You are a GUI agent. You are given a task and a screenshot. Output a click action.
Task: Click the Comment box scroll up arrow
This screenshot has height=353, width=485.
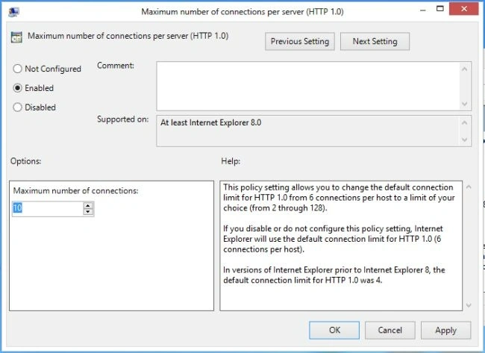click(464, 69)
